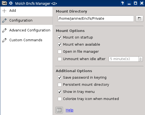Screen dimensions: 145x115
Task: Open the Advanced Configuration page
Action: tap(26, 30)
